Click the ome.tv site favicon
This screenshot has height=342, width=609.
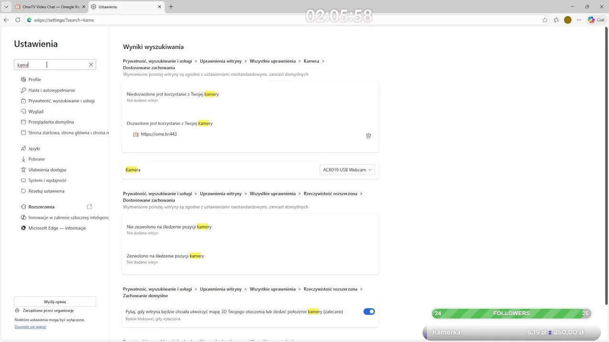pos(136,134)
